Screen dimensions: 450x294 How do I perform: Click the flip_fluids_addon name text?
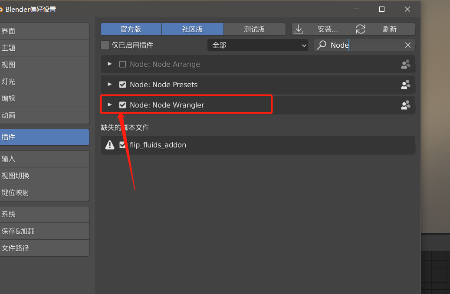158,145
